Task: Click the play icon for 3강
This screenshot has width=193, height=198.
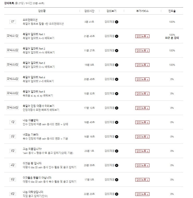Action: tap(117, 151)
